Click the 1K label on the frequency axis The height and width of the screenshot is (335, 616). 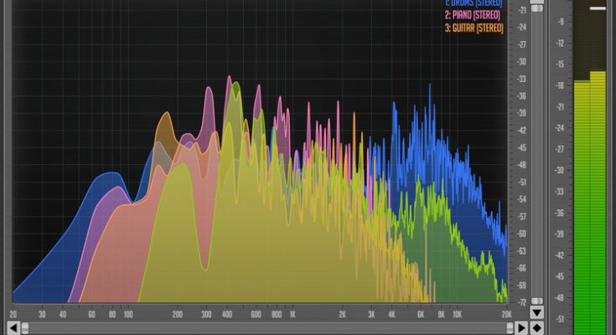pos(292,315)
